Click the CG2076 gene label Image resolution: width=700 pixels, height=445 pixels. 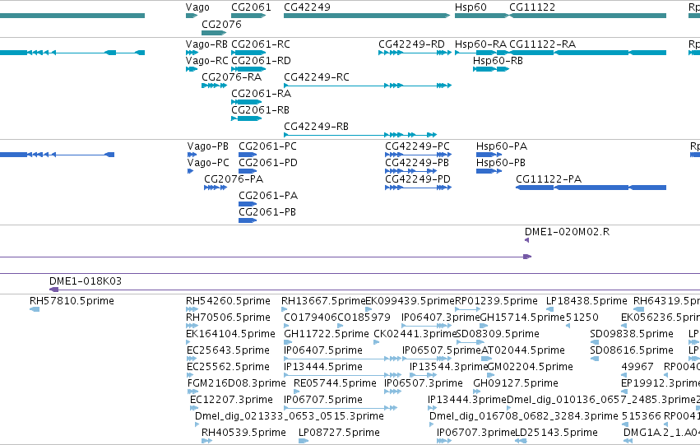(221, 25)
